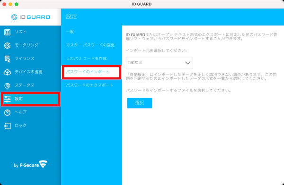Click the ロック logout arrow icon

7,126
